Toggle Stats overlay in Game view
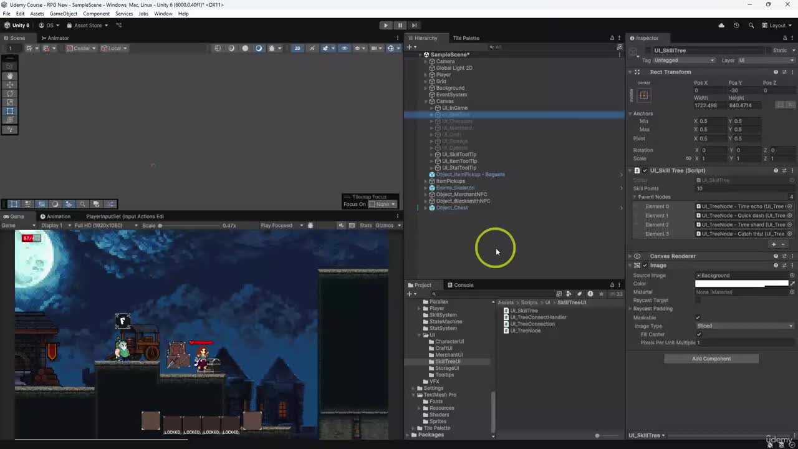798x449 pixels. [365, 225]
